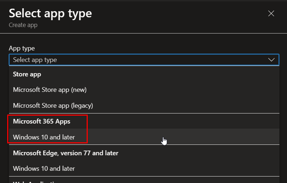Click the Microsoft 365 Apps group header
This screenshot has height=183, width=287.
coord(42,121)
